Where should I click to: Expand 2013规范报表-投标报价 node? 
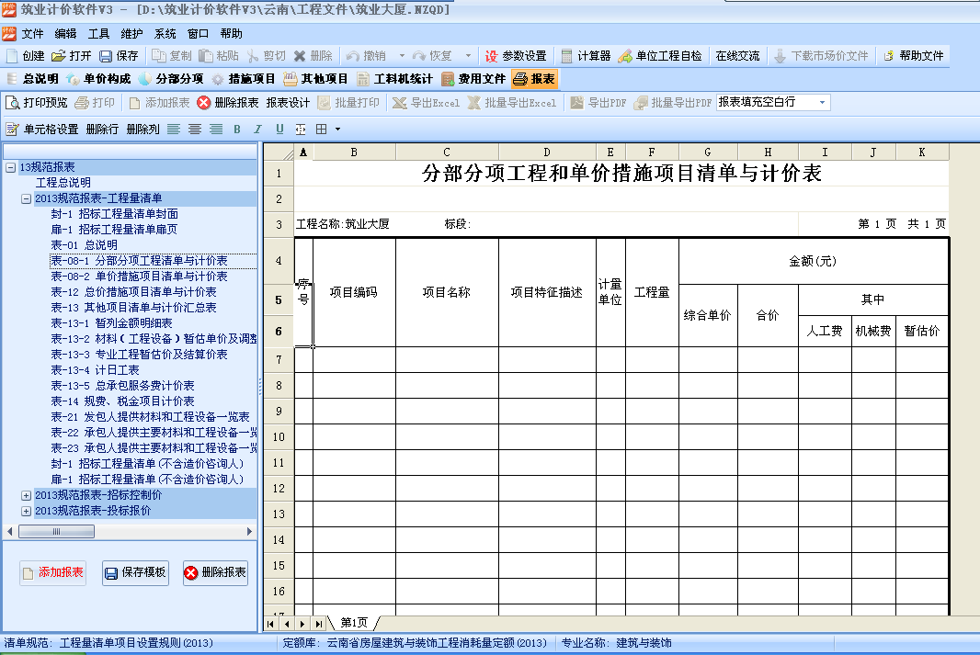pyautogui.click(x=27, y=511)
